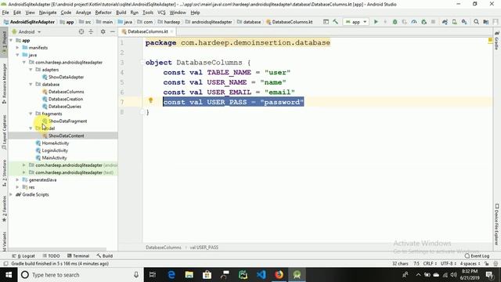
Task: Expand the res folder
Action: tap(17, 187)
